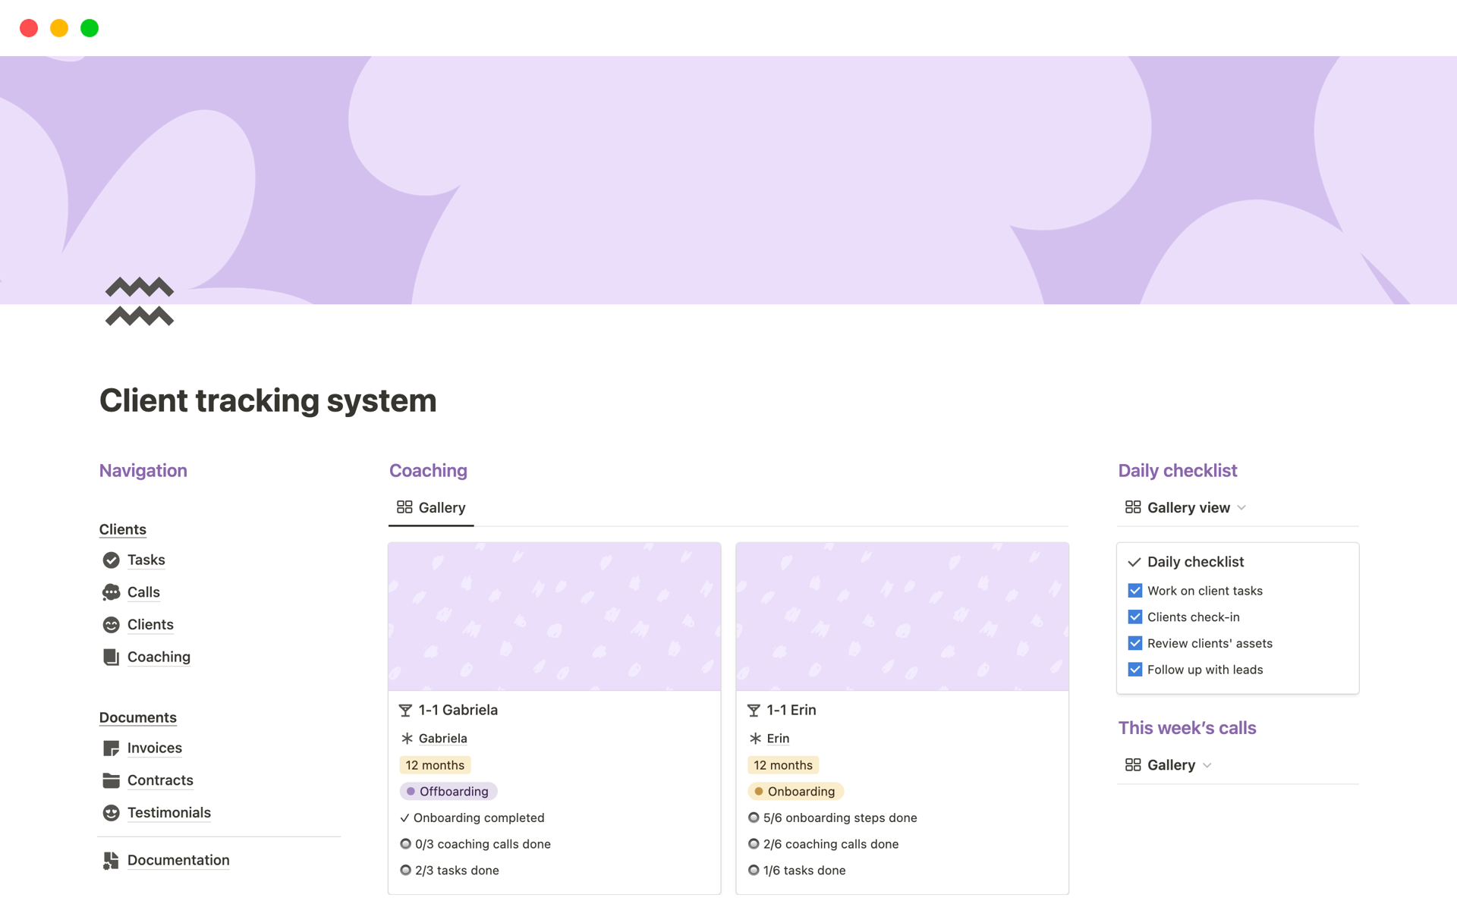Click the Offboarding status tag
This screenshot has height=910, width=1457.
coord(448,792)
